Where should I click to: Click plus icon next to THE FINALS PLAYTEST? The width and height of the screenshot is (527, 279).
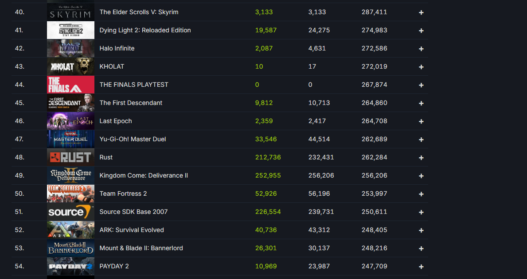(421, 85)
